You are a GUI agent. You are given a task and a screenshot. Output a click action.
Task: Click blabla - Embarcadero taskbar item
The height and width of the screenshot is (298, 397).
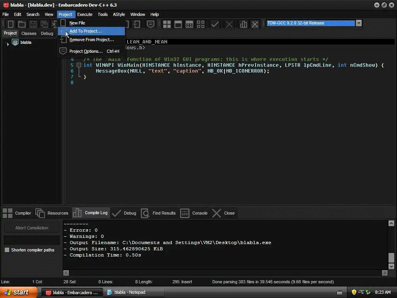(x=72, y=293)
